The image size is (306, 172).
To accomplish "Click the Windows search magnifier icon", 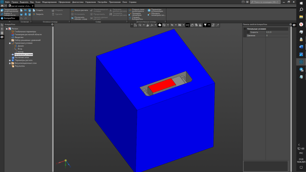I will pos(301,9).
